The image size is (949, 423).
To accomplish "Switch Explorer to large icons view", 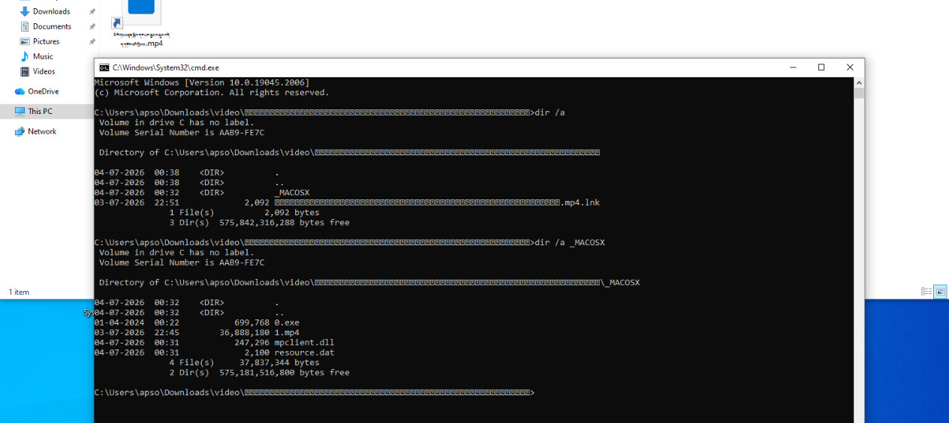I will pos(941,292).
